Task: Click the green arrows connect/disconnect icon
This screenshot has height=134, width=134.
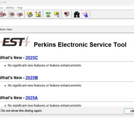Action: click(x=48, y=14)
